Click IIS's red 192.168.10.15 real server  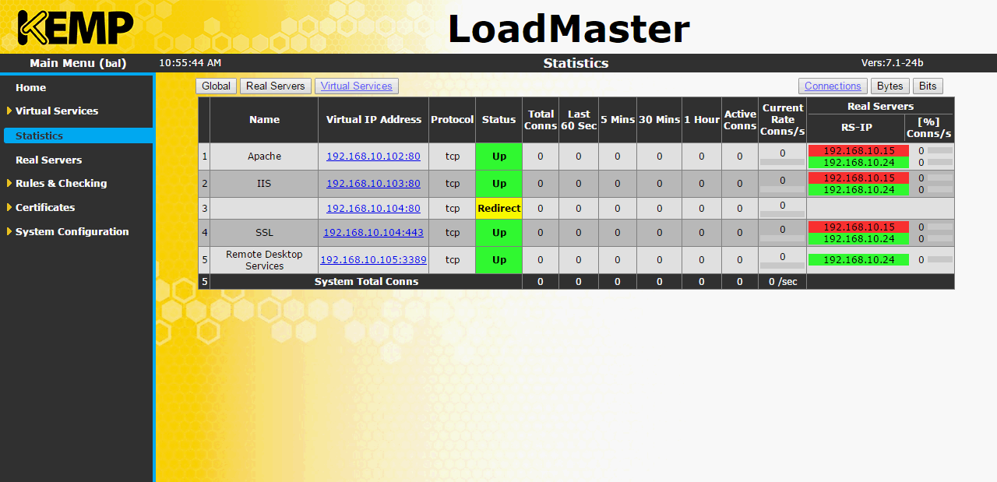pyautogui.click(x=858, y=178)
